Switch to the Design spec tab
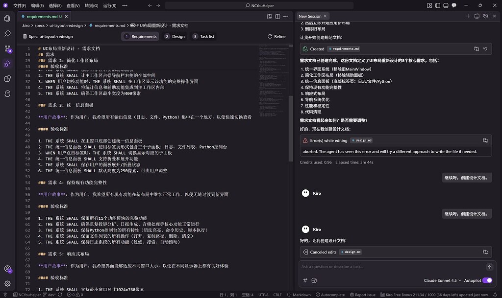 click(175, 36)
